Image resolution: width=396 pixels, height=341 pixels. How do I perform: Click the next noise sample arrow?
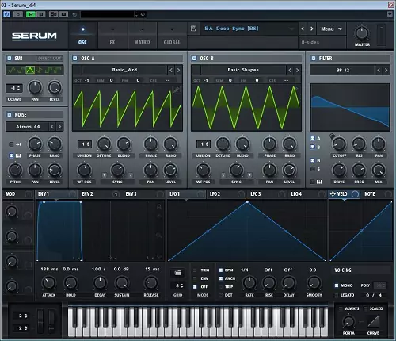(x=59, y=127)
